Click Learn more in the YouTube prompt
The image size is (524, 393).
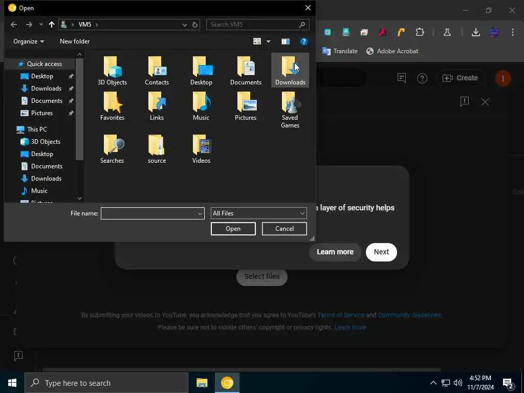click(x=335, y=252)
